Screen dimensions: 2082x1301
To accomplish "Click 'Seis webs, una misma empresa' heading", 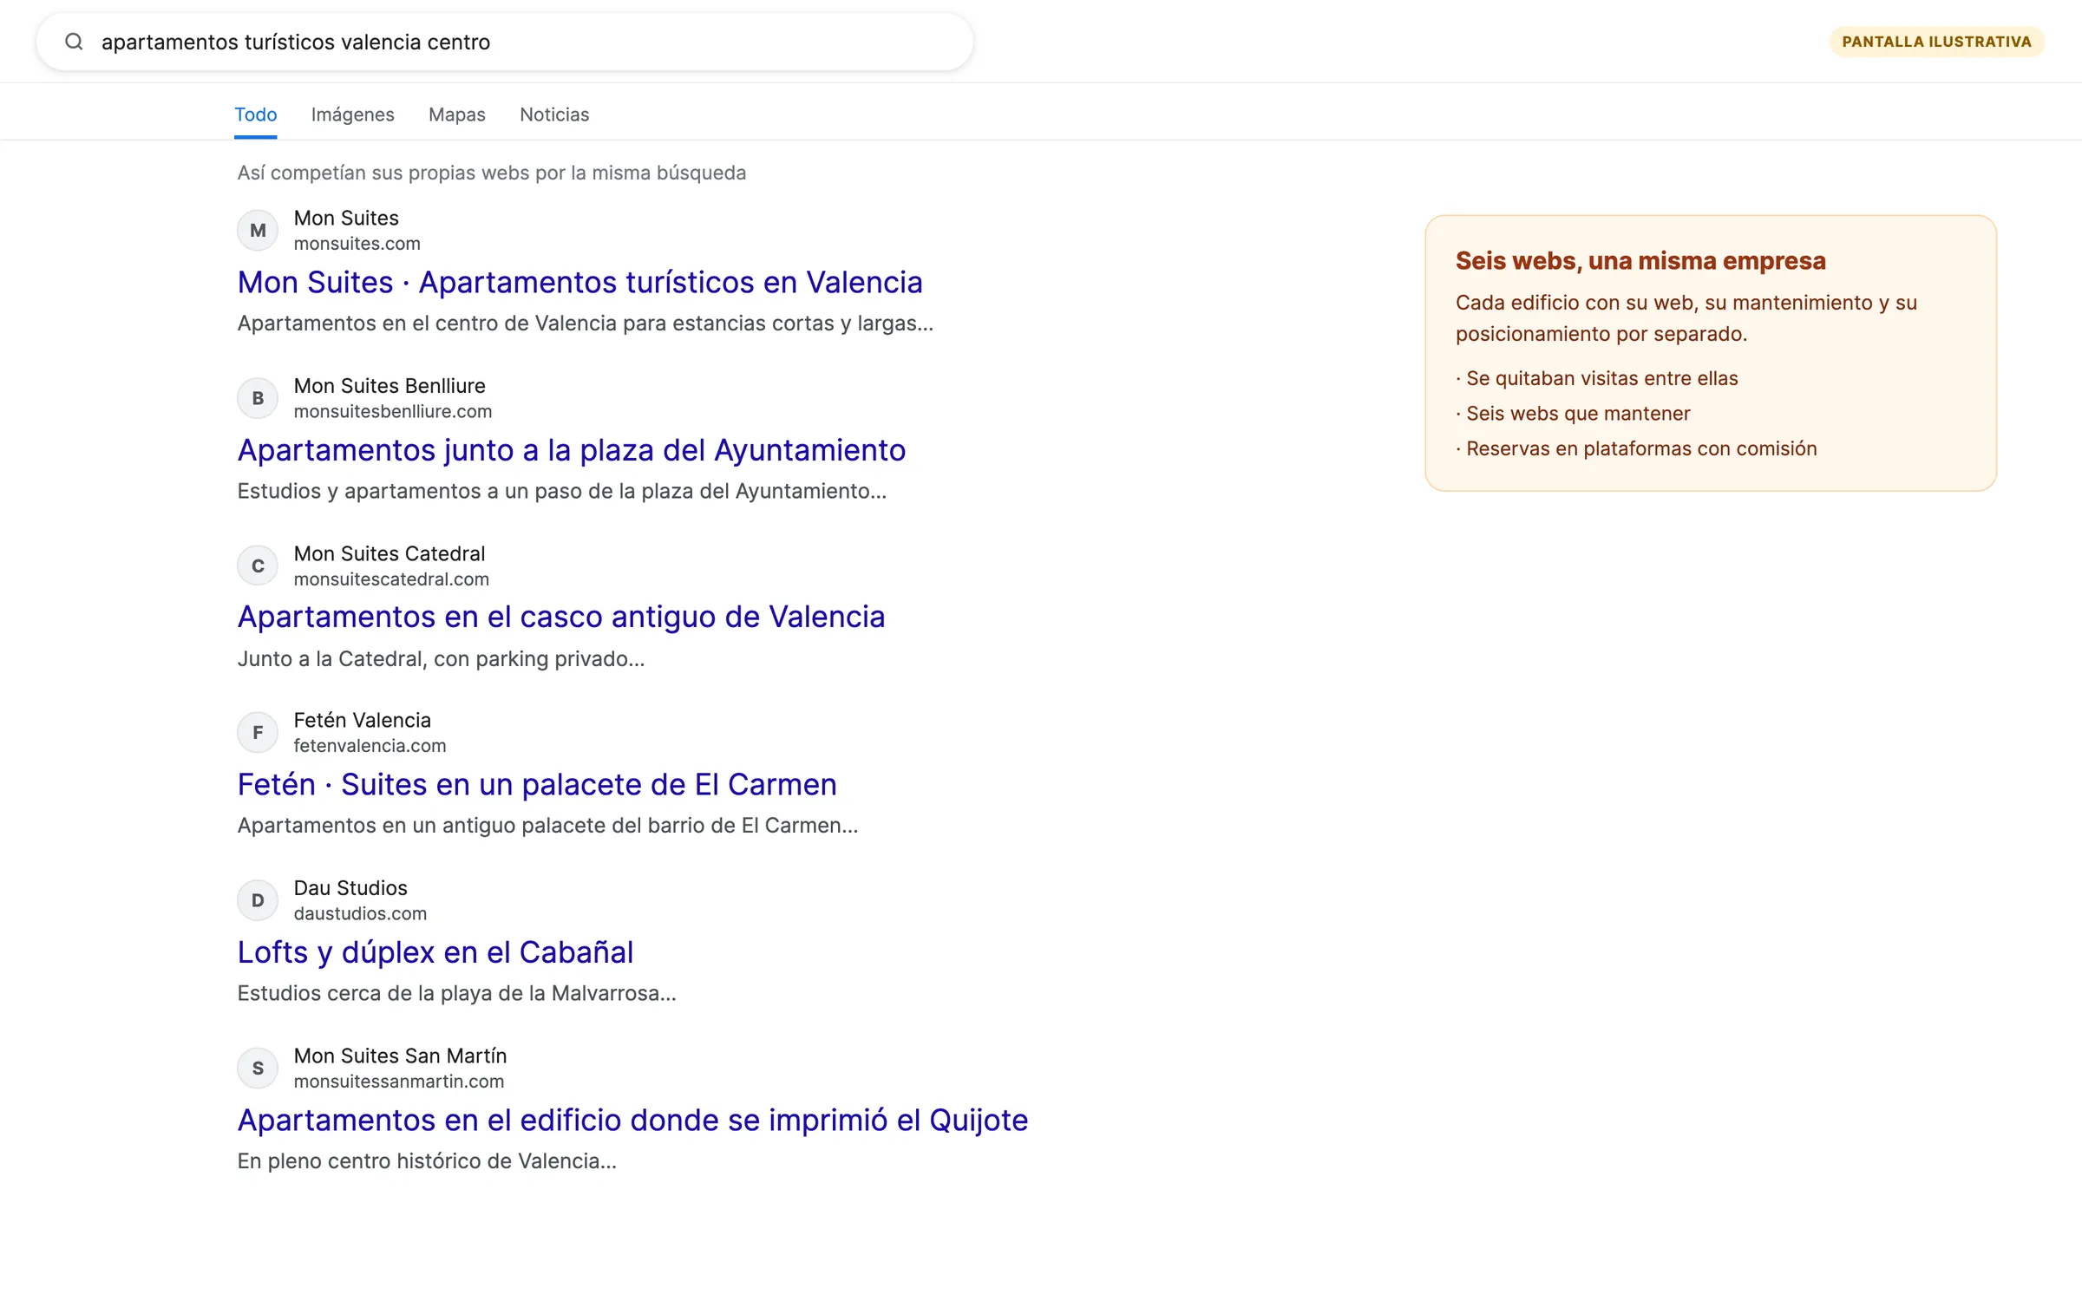I will click(x=1640, y=260).
